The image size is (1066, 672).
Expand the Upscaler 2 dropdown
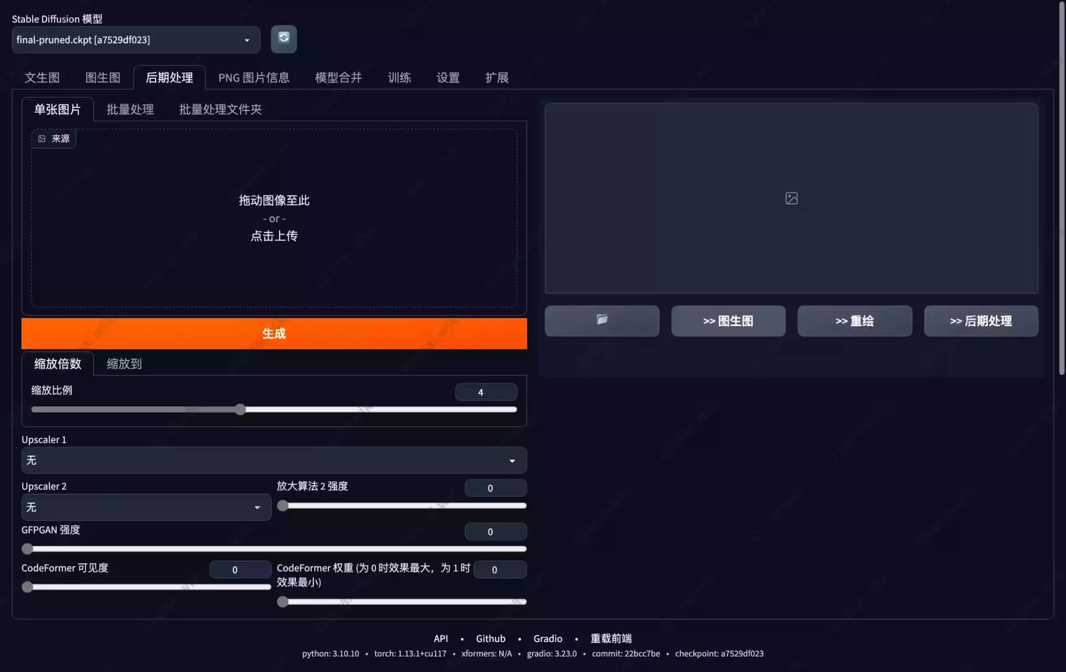coord(146,507)
